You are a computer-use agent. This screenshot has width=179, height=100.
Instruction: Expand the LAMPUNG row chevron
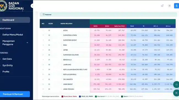(61, 65)
